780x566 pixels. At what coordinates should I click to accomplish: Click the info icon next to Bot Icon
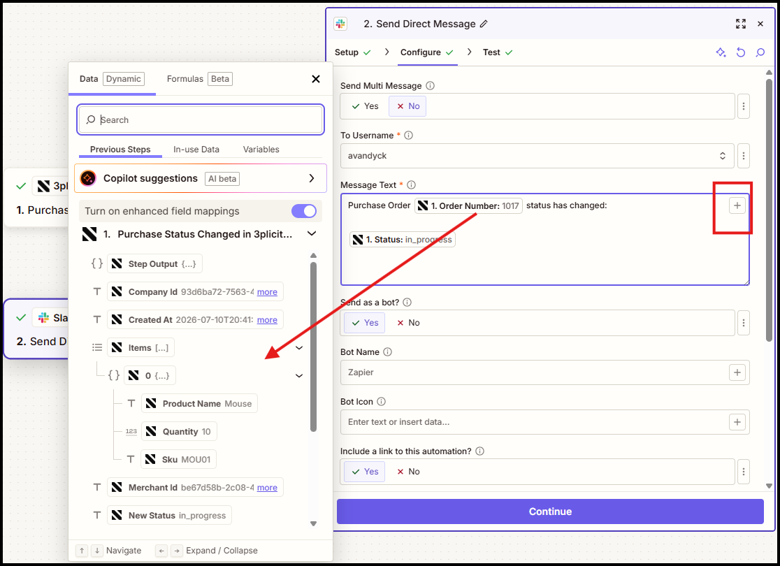pos(381,401)
